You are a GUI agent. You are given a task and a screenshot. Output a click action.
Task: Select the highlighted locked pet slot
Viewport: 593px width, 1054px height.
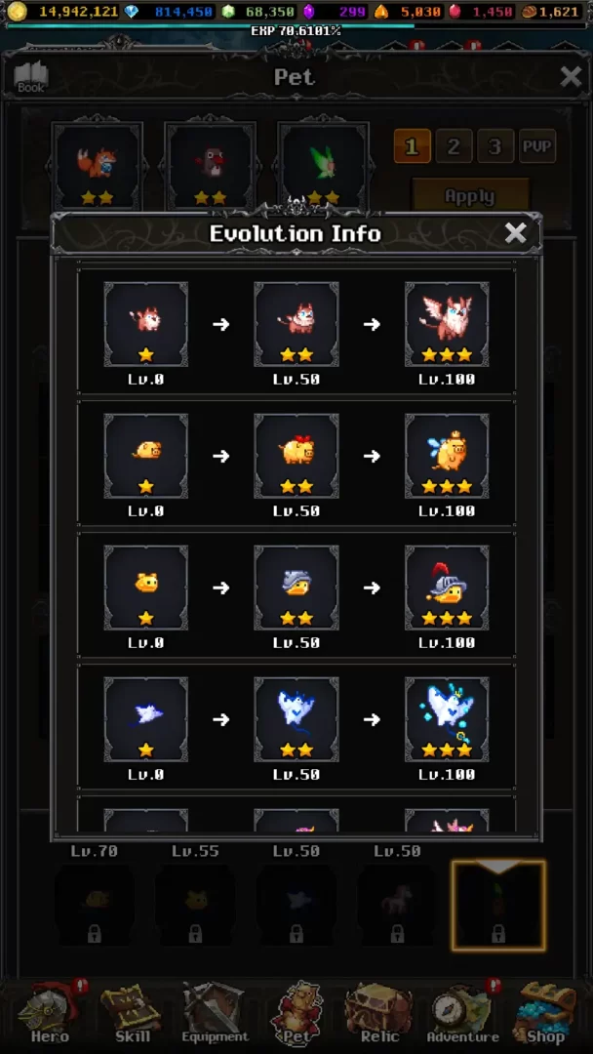[x=498, y=906]
